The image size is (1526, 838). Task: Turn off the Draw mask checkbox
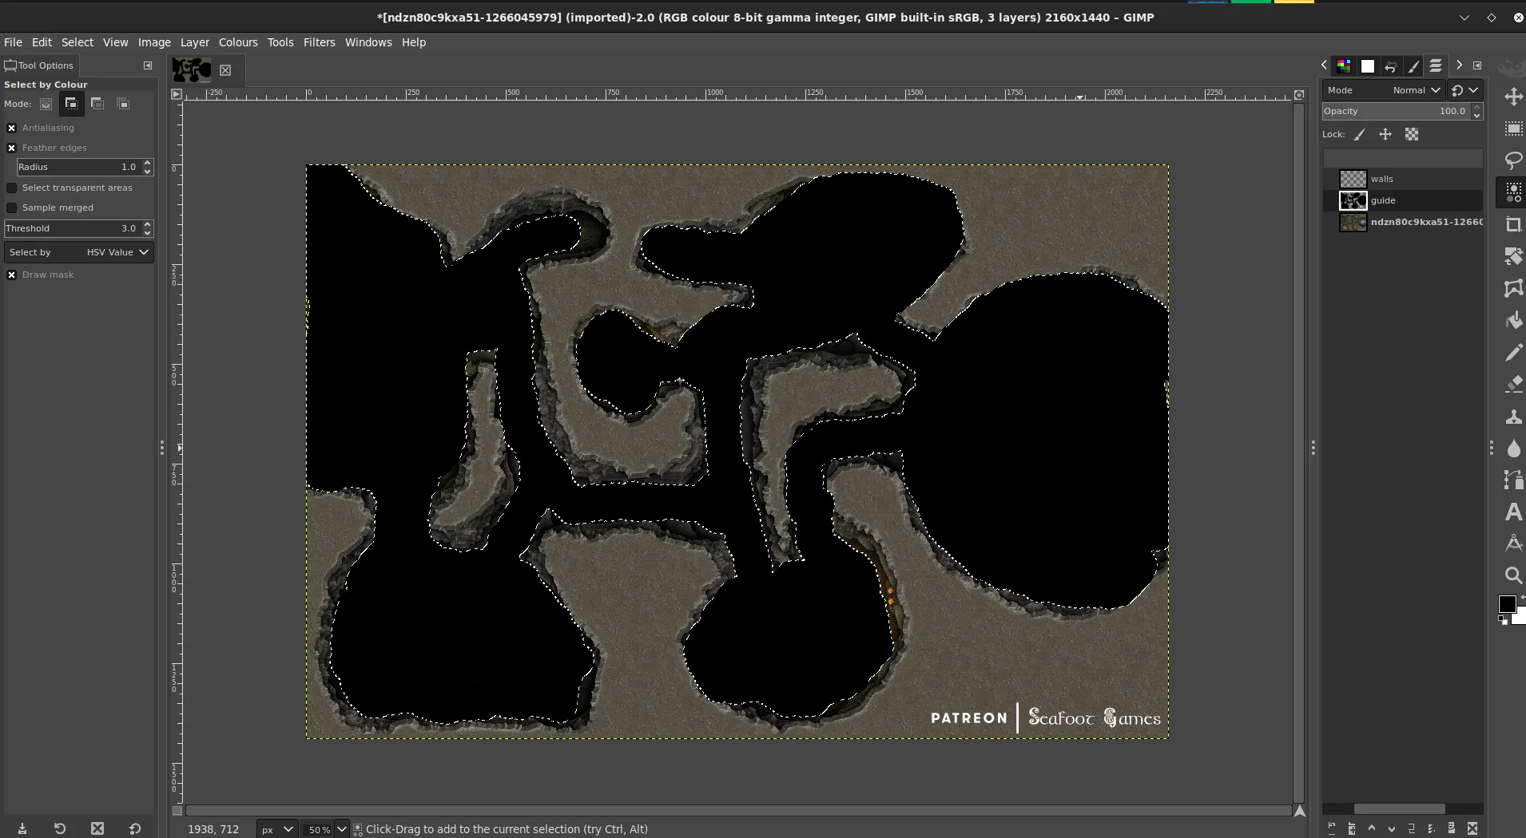12,275
